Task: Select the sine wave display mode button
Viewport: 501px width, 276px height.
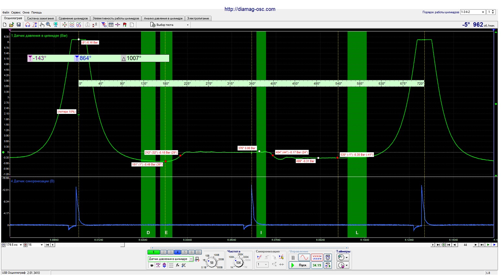Action: (304, 258)
